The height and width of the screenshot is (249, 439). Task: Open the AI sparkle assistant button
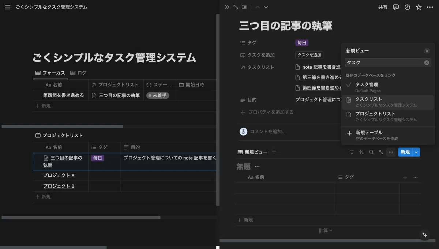point(425,235)
